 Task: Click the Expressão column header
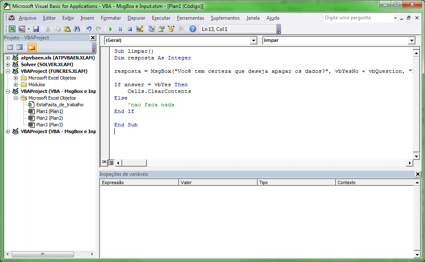(x=139, y=182)
